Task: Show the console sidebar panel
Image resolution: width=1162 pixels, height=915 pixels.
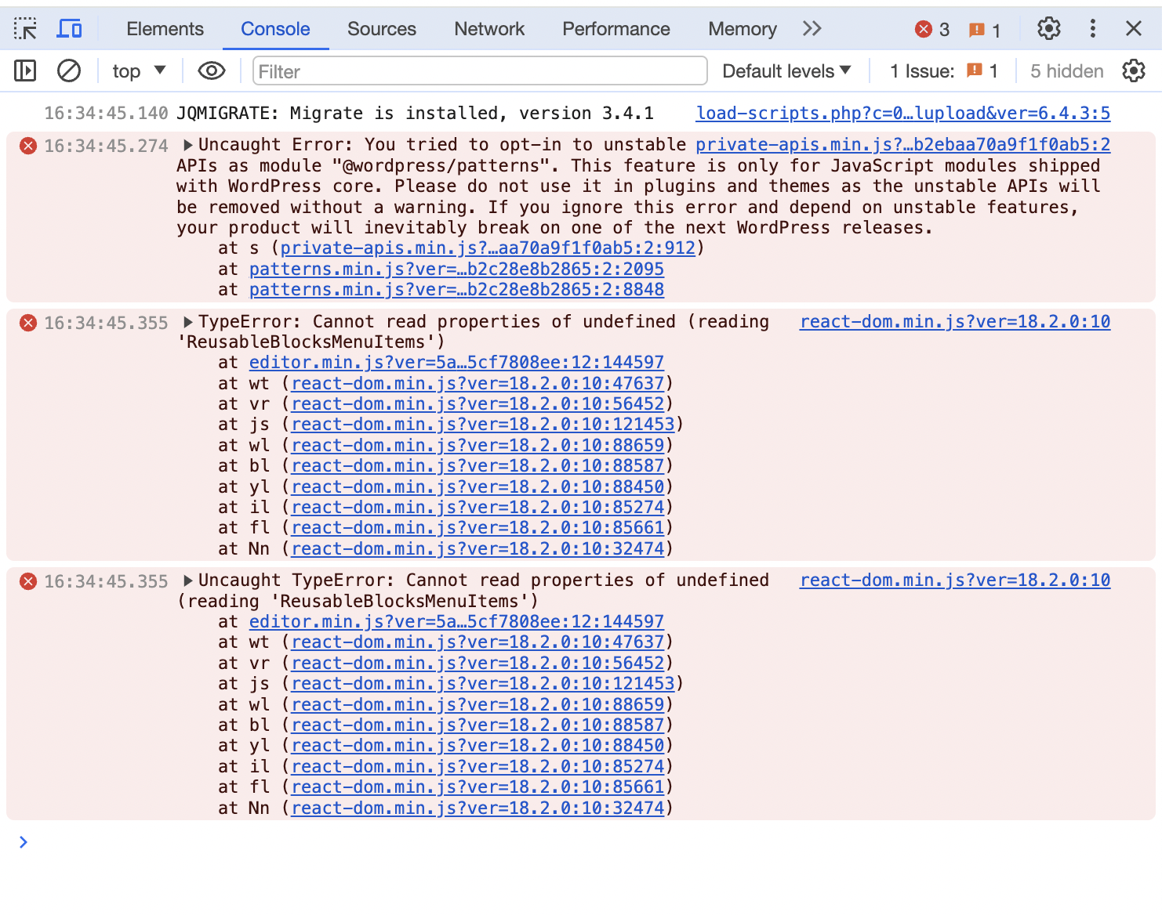Action: [25, 71]
